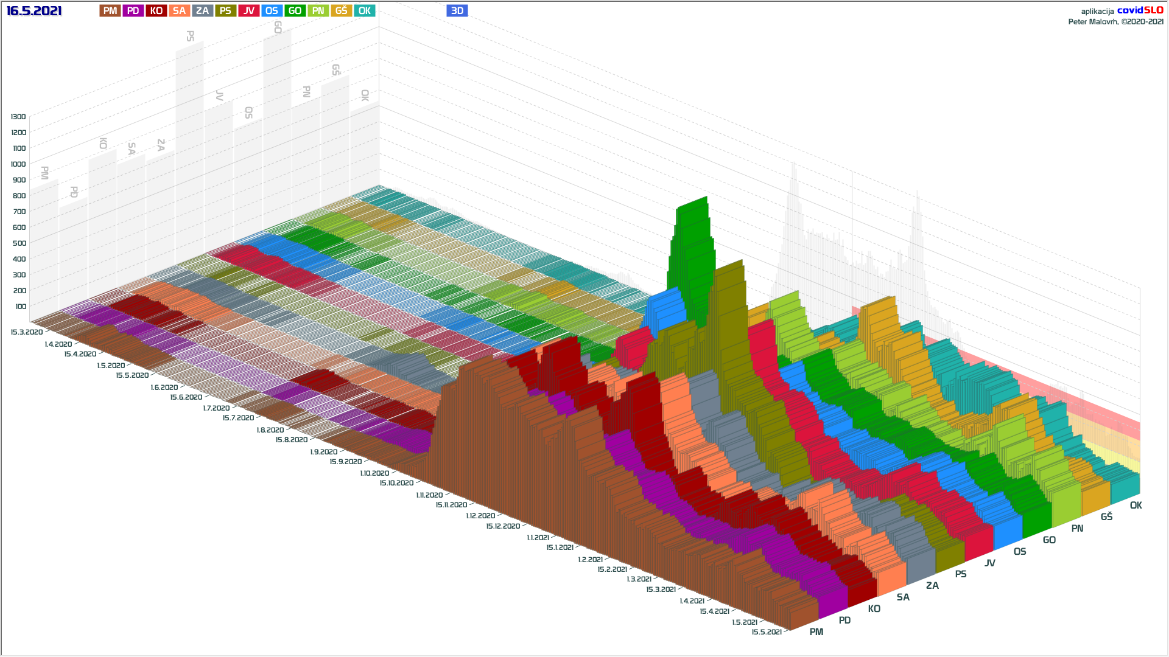The height and width of the screenshot is (657, 1169).
Task: Click the orange SA legend swatch
Action: (179, 10)
